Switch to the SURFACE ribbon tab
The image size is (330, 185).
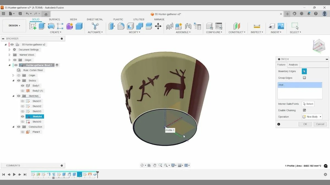(x=54, y=19)
